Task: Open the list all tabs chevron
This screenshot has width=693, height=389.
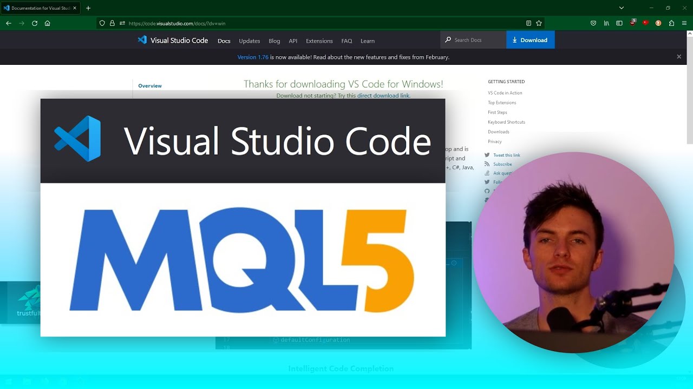Action: click(x=622, y=8)
